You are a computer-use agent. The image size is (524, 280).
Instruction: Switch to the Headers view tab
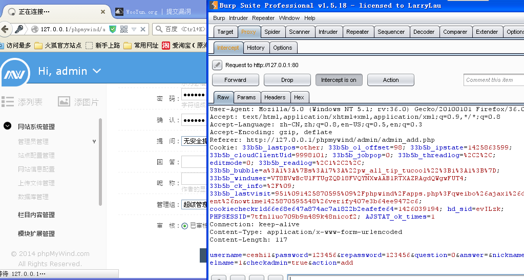275,97
